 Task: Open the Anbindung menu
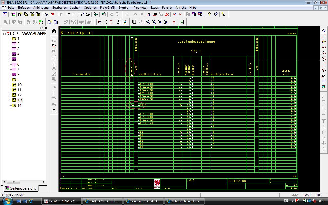[x=41, y=8]
